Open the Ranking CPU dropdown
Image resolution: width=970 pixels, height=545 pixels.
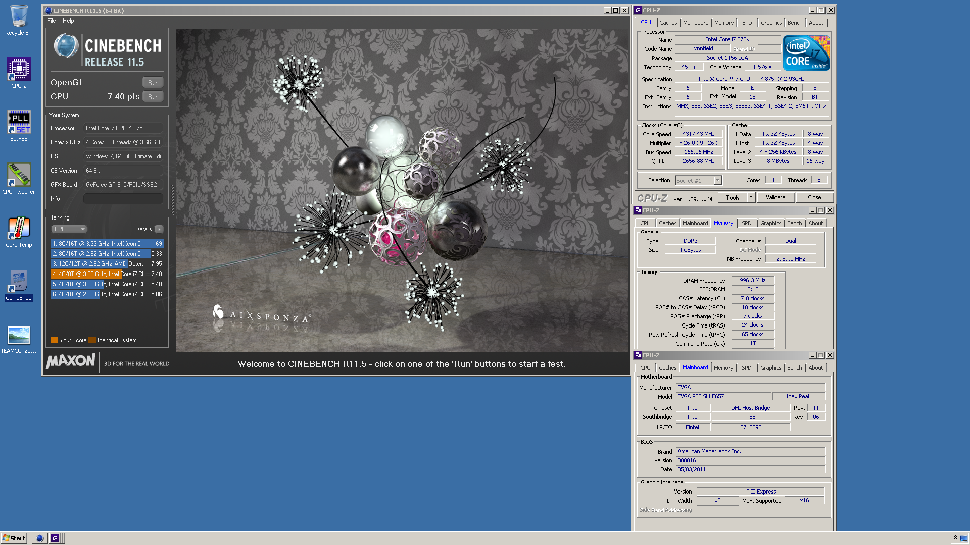point(69,229)
